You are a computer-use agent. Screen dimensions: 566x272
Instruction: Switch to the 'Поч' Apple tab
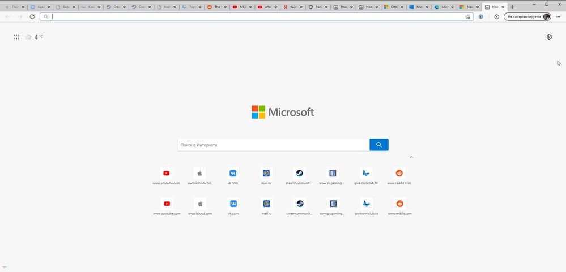[14, 7]
